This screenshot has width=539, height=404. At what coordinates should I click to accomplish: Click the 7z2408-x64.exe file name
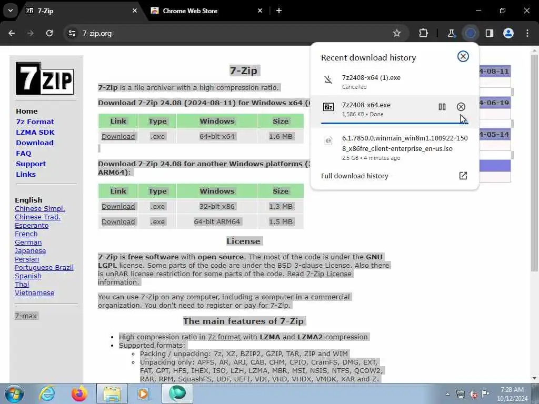coord(366,105)
